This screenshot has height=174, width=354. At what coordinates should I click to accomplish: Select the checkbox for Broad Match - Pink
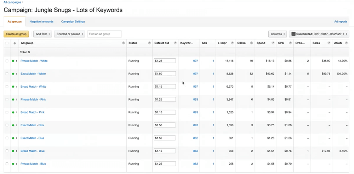tap(7, 113)
